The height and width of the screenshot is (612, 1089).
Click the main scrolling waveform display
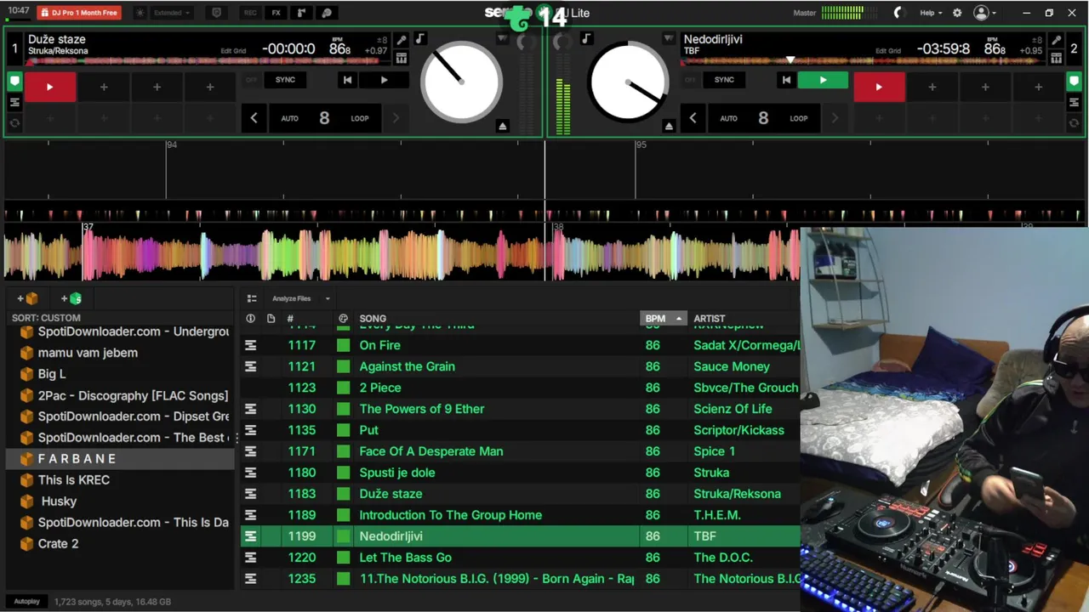[x=400, y=252]
